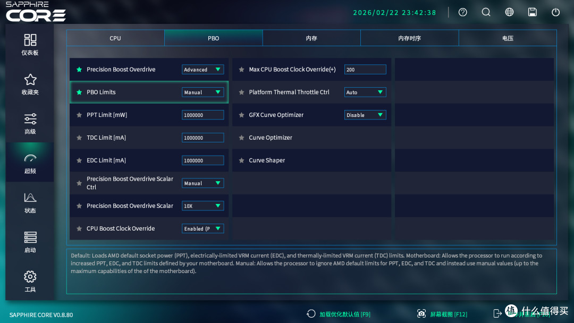Open the 启动 boot sidebar section

pos(30,242)
